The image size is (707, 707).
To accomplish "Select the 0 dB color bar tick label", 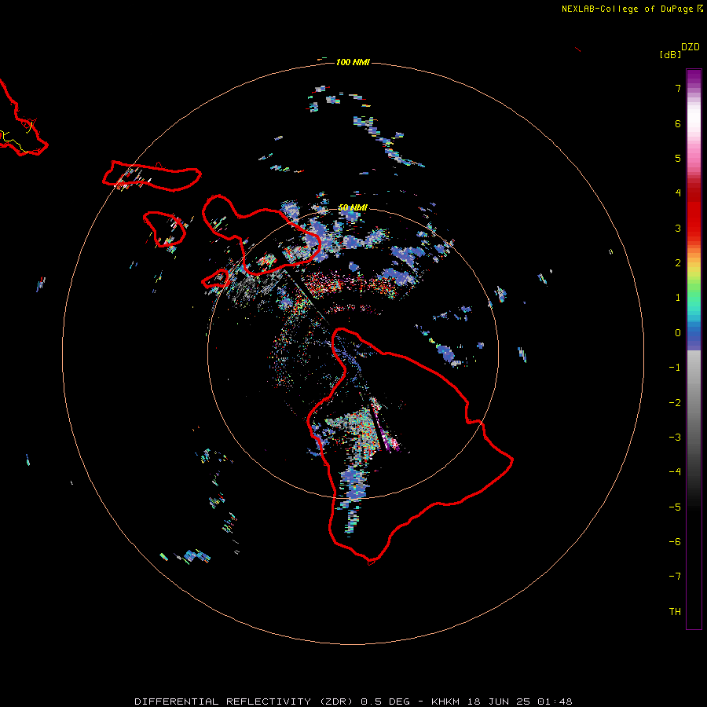I will [x=678, y=333].
